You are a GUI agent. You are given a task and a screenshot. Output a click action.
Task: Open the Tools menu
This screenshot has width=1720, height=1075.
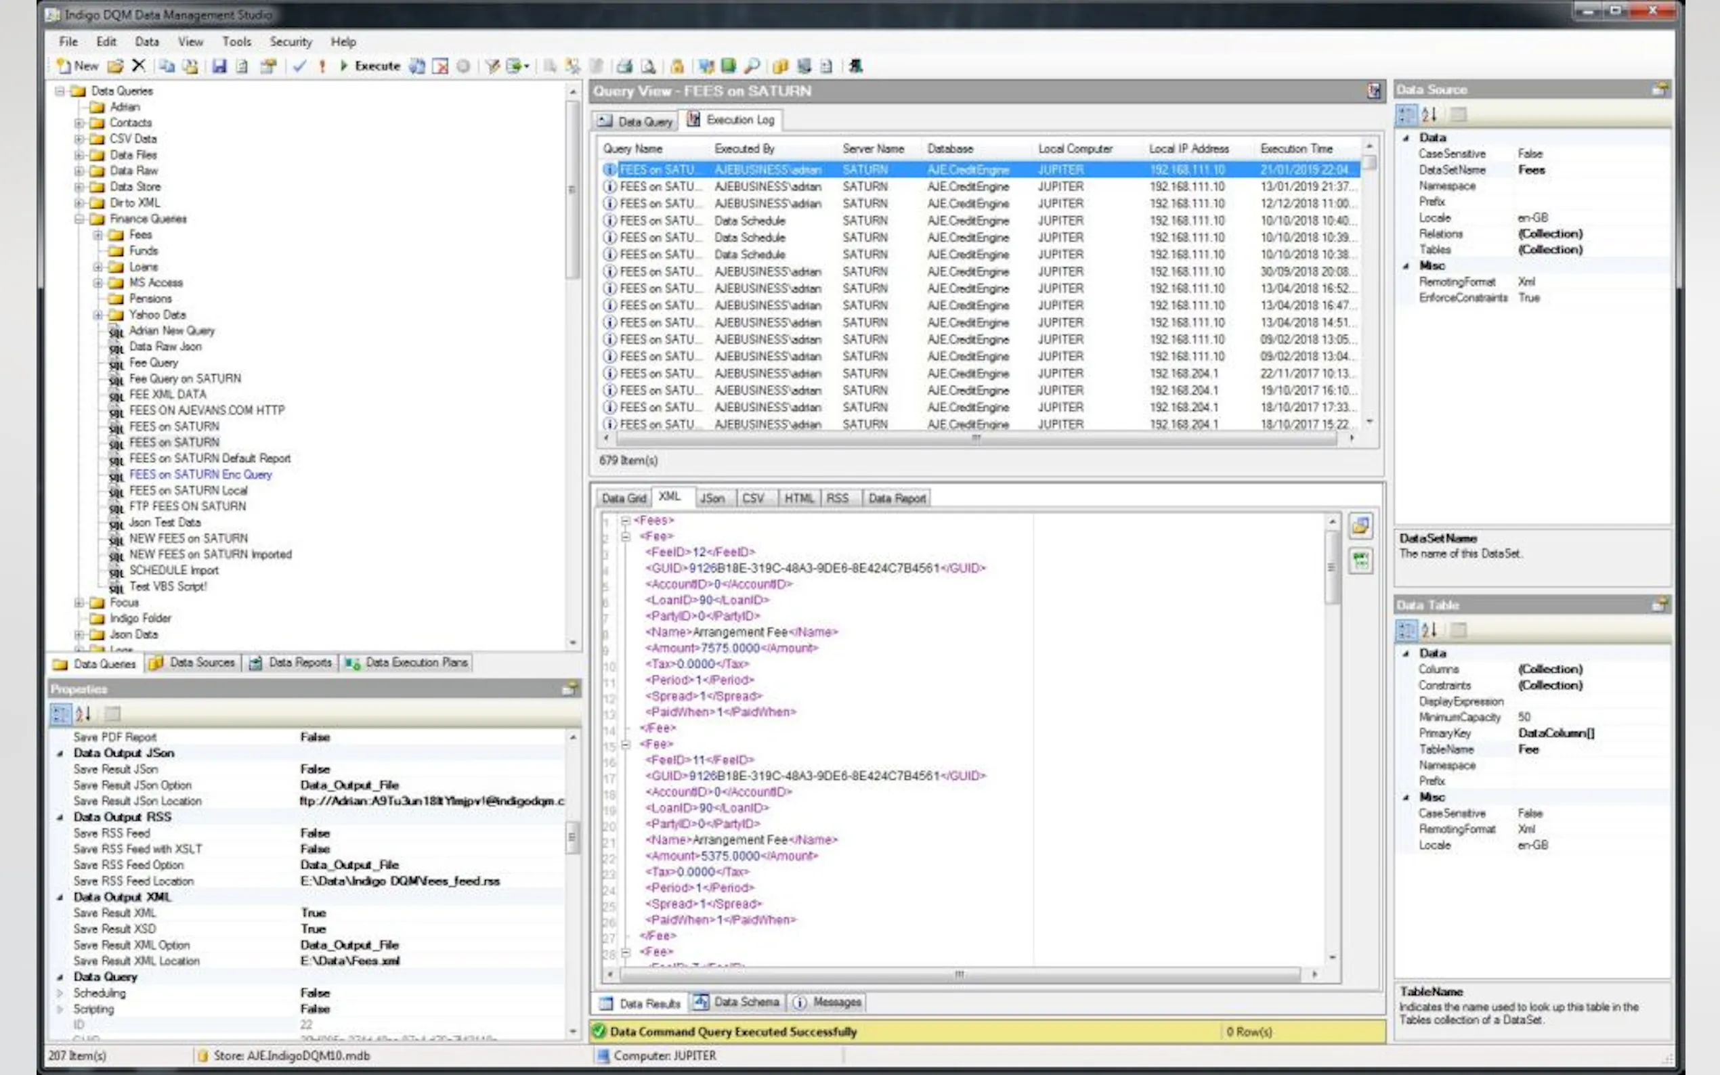pyautogui.click(x=236, y=42)
